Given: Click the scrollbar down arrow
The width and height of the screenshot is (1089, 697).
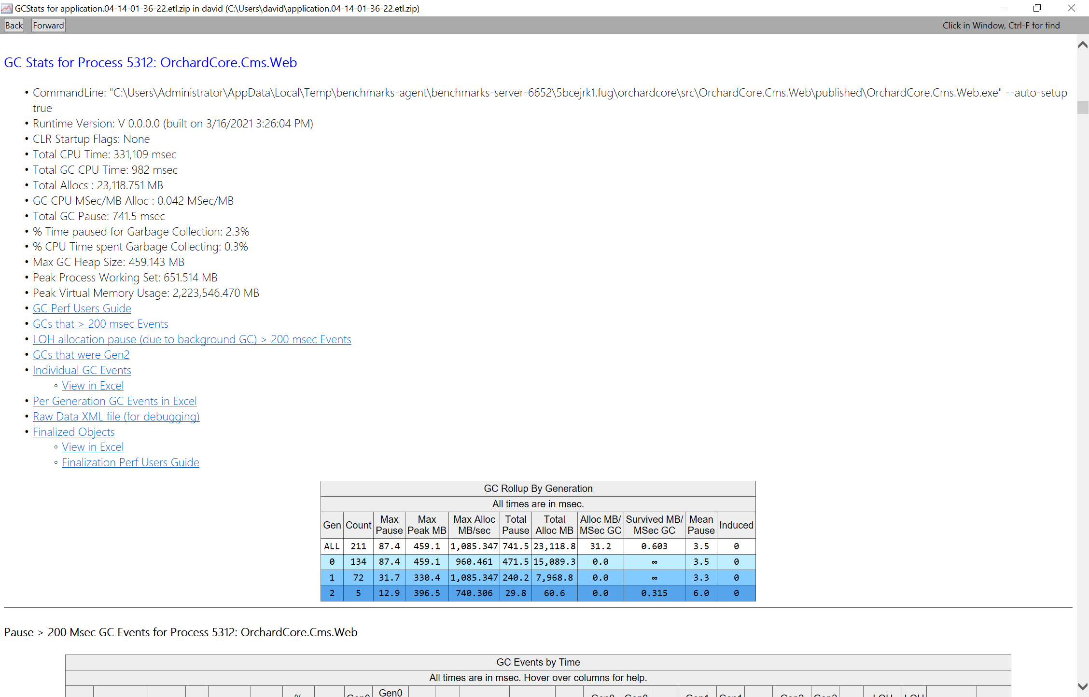Looking at the screenshot, I should click(x=1083, y=686).
